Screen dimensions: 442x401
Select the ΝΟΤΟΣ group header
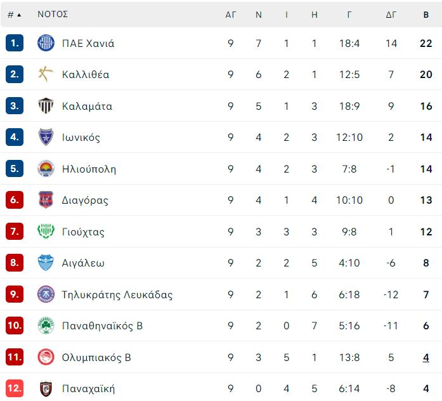coord(53,14)
